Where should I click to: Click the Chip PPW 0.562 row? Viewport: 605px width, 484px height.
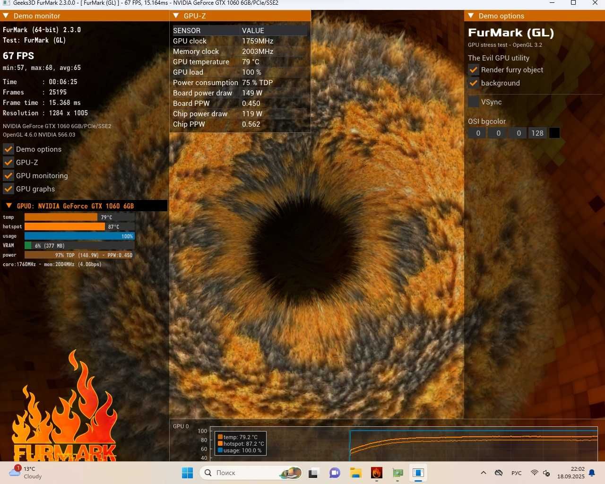tap(240, 124)
